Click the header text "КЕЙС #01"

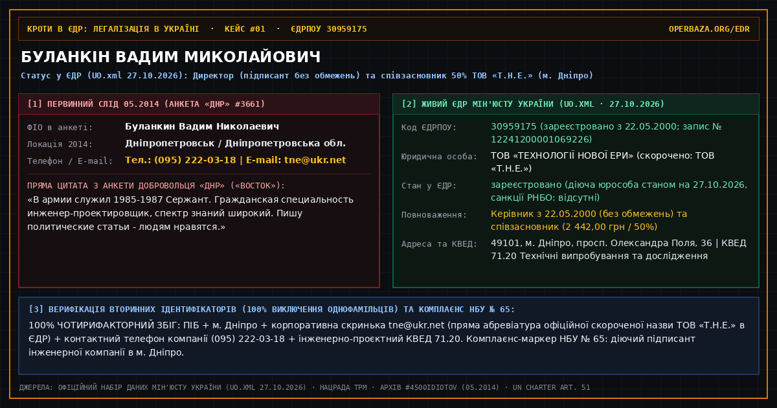click(x=245, y=29)
